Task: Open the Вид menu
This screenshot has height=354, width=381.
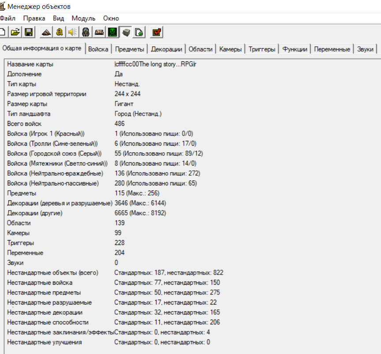Action: pos(58,18)
